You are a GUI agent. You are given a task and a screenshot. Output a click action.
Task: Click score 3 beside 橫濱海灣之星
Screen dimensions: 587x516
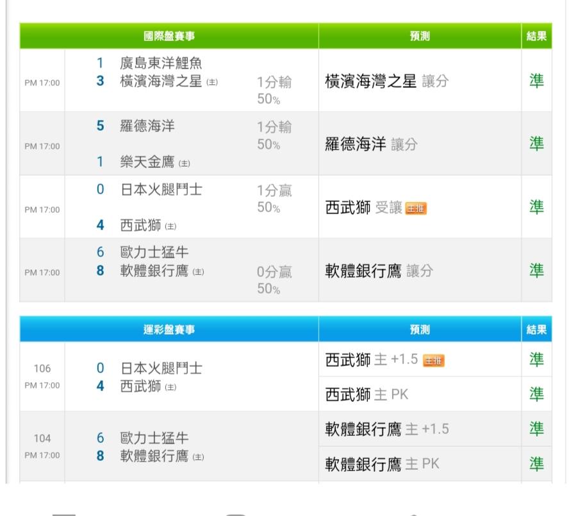pos(100,81)
